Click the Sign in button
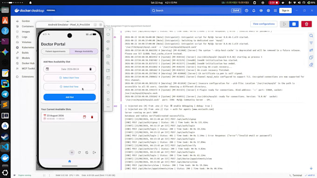Image resolution: width=317 pixels, height=178 pixels. tap(285, 11)
